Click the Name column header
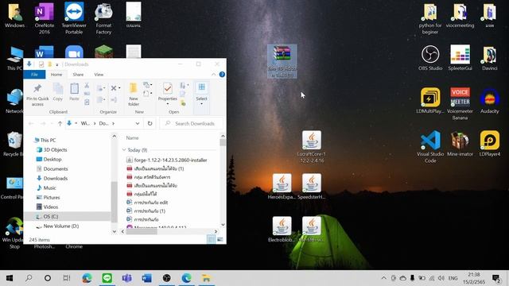Screen dimensions: 509x286 (132, 137)
